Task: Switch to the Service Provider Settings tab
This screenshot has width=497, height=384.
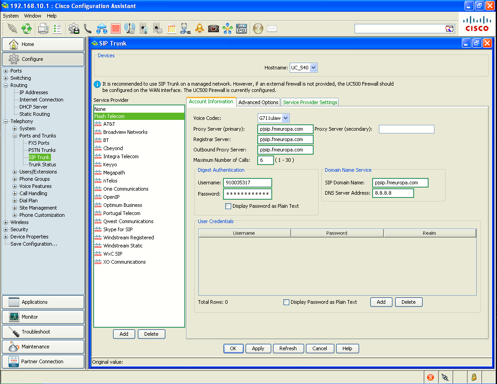Action: click(x=310, y=102)
